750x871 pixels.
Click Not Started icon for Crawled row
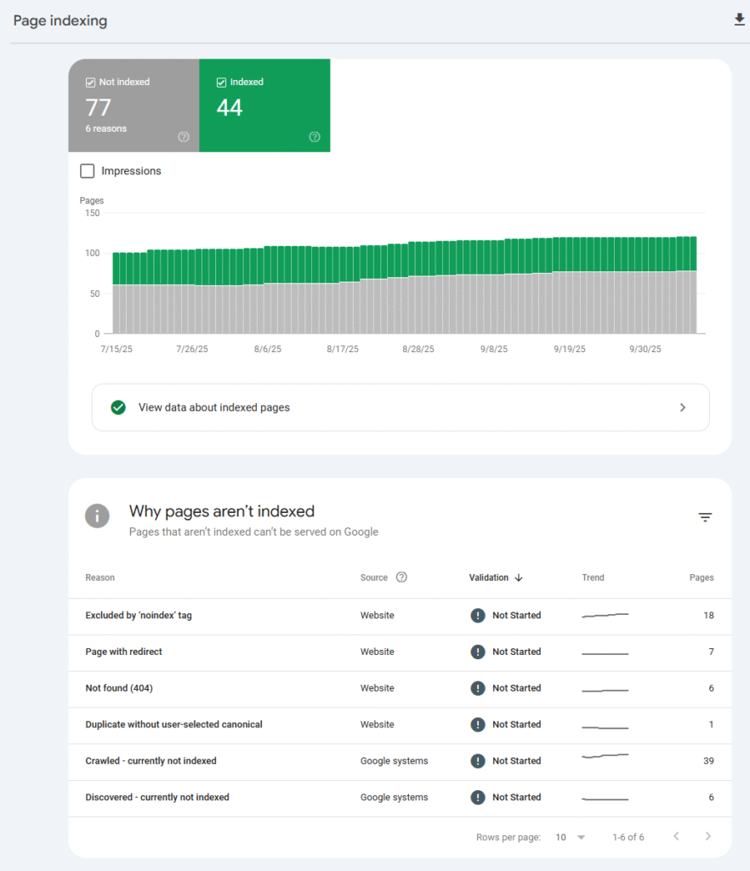(477, 760)
